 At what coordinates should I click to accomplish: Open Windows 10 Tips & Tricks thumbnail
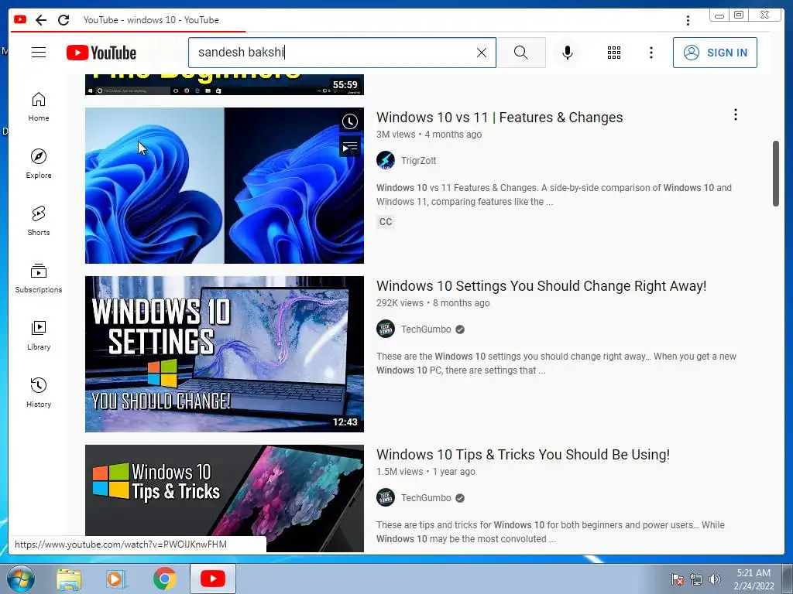click(224, 498)
